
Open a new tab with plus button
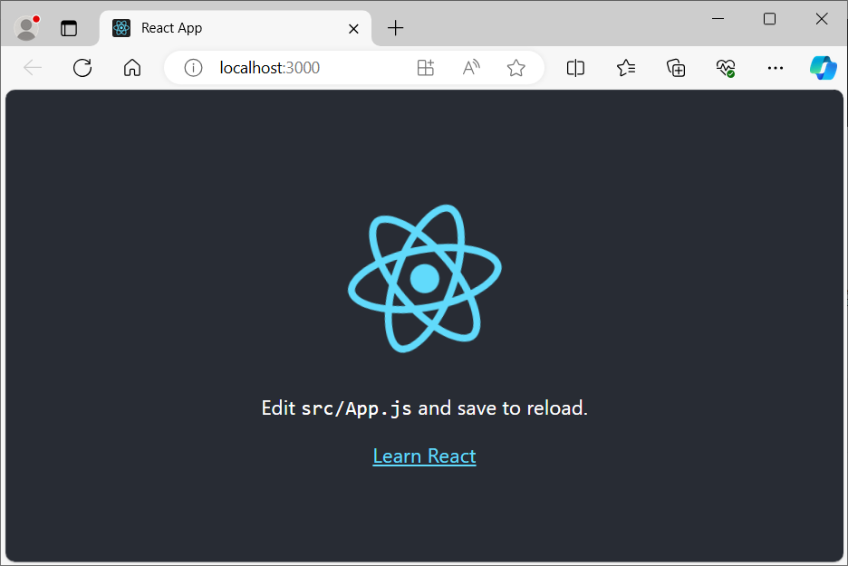(395, 28)
